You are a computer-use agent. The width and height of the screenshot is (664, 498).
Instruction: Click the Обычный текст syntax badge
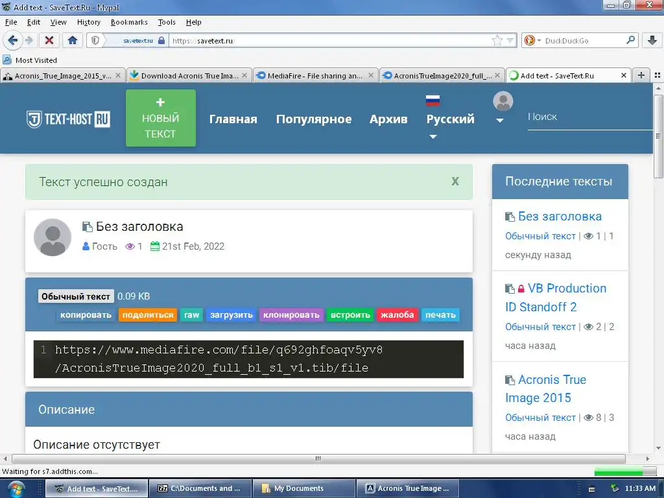point(76,296)
